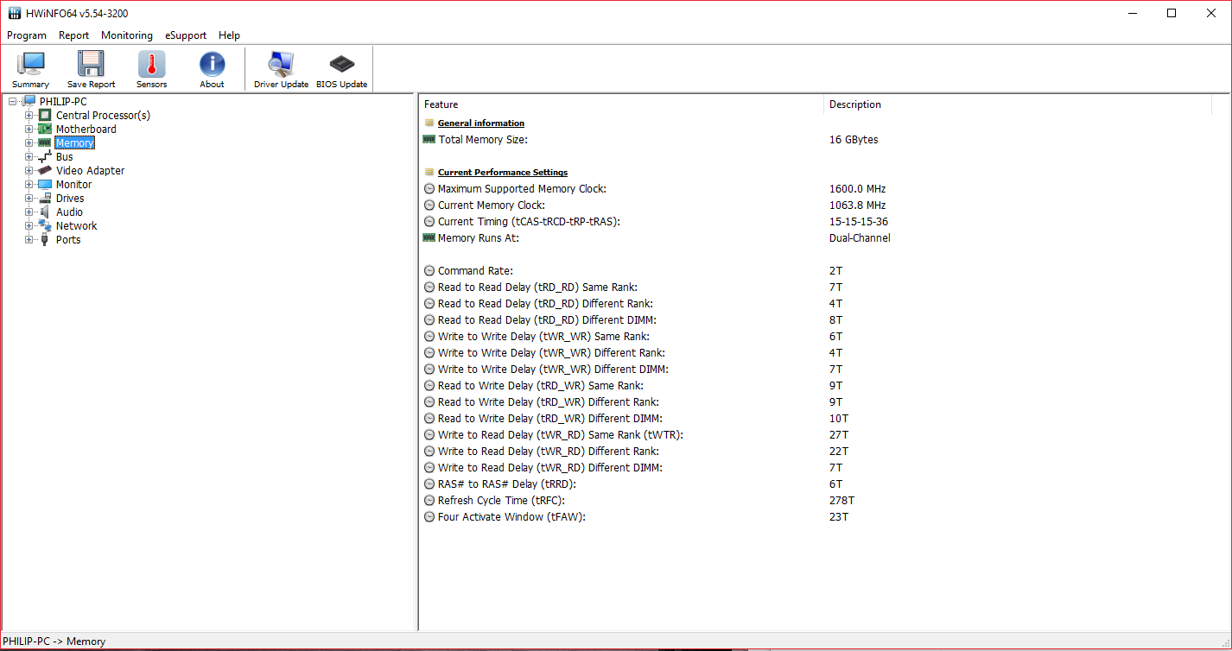Screen dimensions: 1232x651
Task: Select the Drives label in tree
Action: point(70,198)
